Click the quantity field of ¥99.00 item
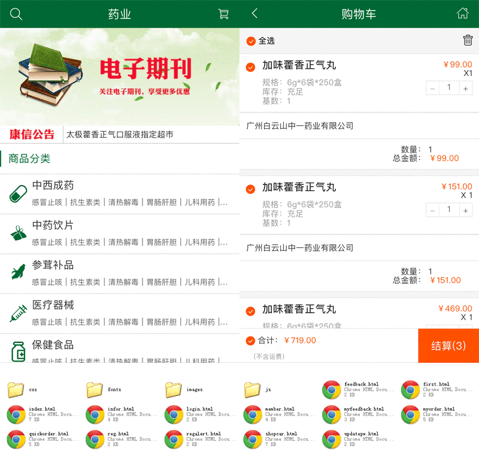 point(449,88)
